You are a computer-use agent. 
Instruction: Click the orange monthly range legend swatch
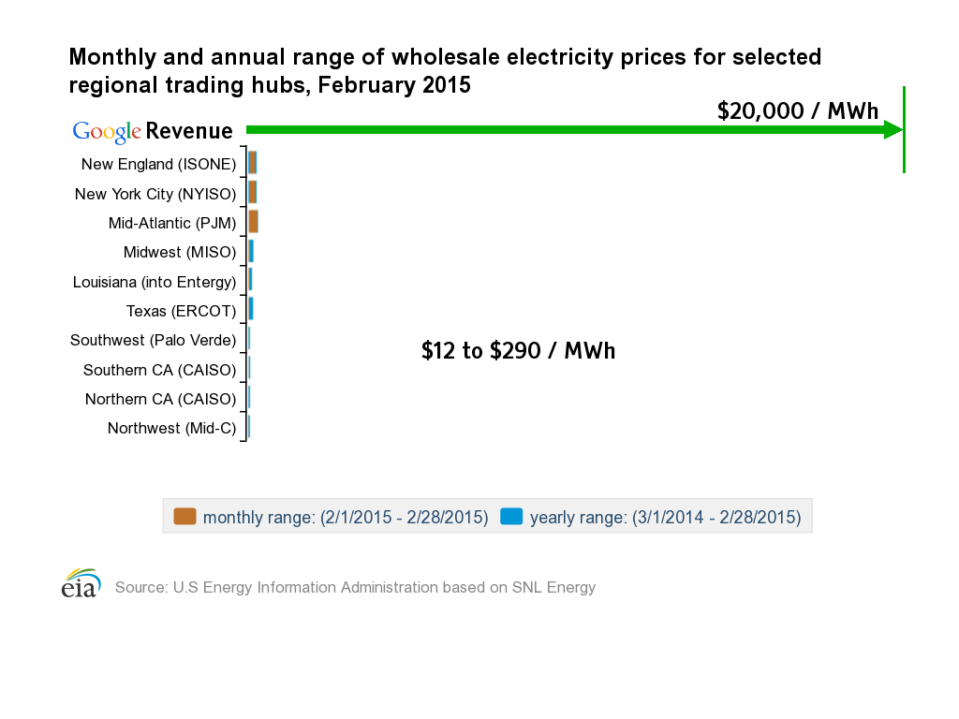(x=184, y=516)
